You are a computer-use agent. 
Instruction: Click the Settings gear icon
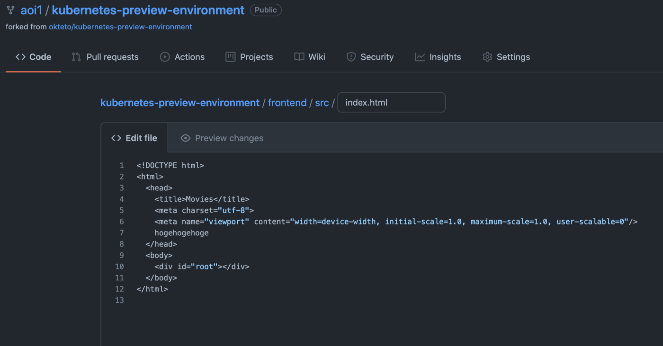point(487,57)
